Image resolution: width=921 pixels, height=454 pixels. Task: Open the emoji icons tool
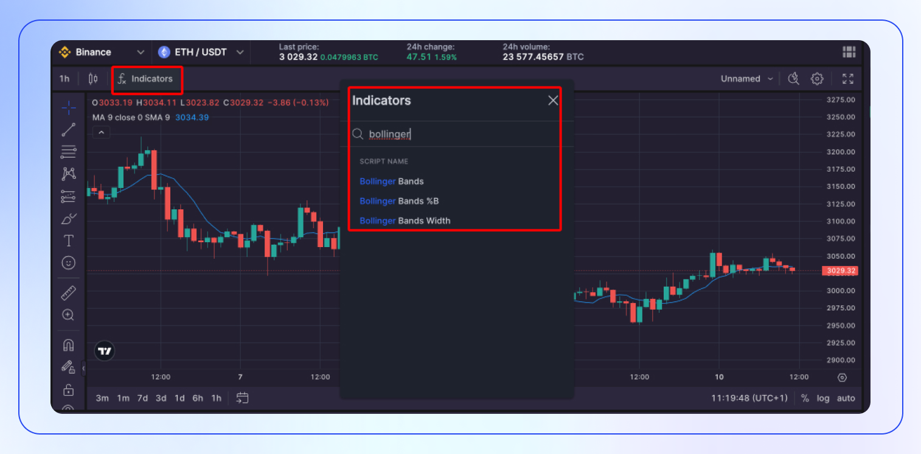pos(69,263)
